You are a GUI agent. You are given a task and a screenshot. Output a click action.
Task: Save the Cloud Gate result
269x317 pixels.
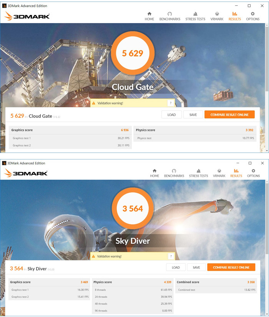193,115
